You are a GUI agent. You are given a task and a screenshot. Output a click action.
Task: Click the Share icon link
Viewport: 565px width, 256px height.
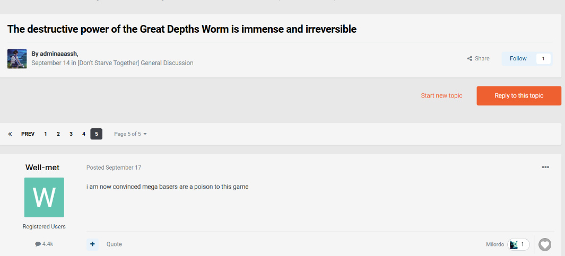point(478,58)
